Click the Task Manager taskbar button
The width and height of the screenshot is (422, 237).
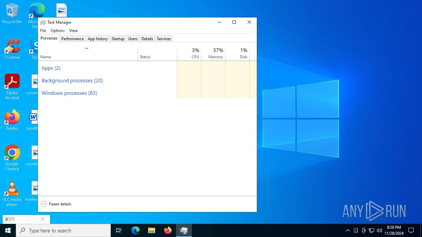(184, 230)
